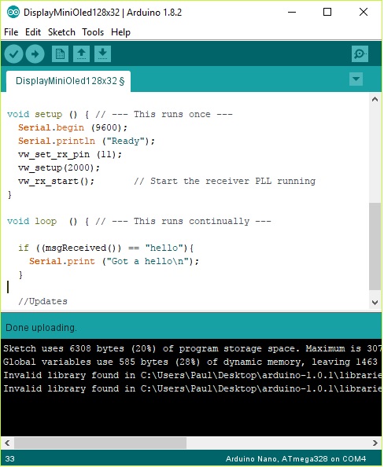Click the 'void setup' line

coord(120,114)
